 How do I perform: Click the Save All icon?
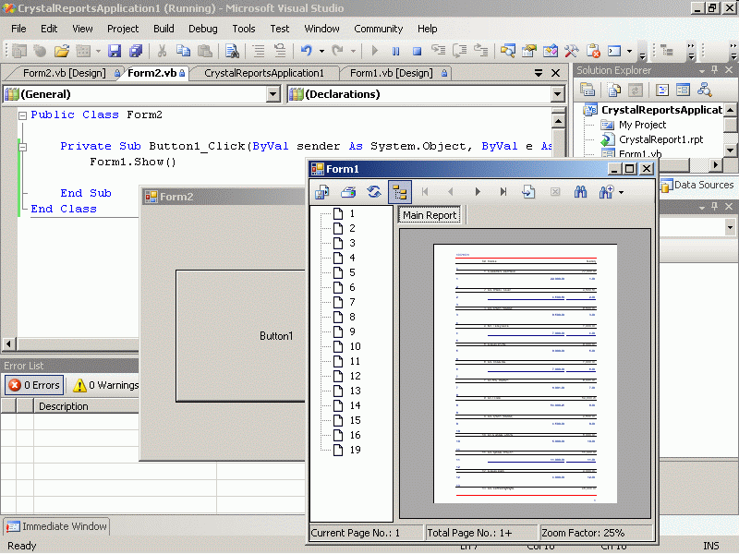[x=136, y=51]
